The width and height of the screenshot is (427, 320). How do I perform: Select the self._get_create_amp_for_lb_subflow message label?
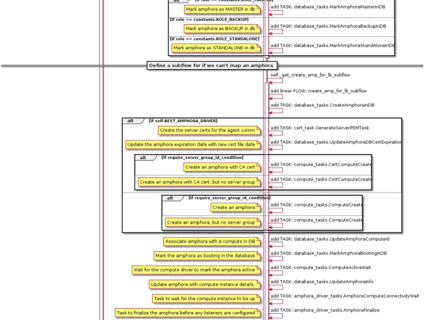310,75
